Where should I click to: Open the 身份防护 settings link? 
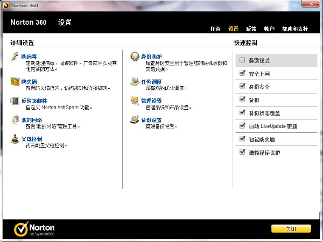click(x=151, y=57)
